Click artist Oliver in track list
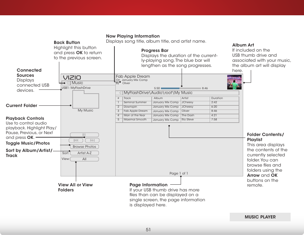The image size is (304, 235). coord(185,111)
